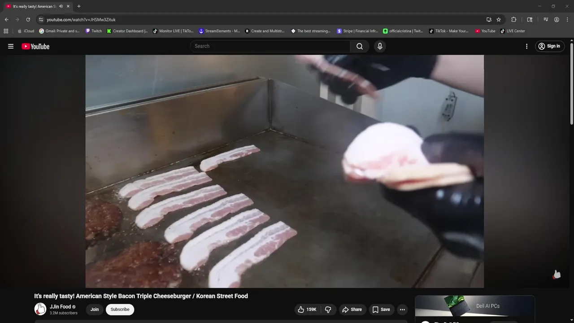Screen dimensions: 574x323
Task: Mute tab via speaker icon on tab
Action: (61, 6)
